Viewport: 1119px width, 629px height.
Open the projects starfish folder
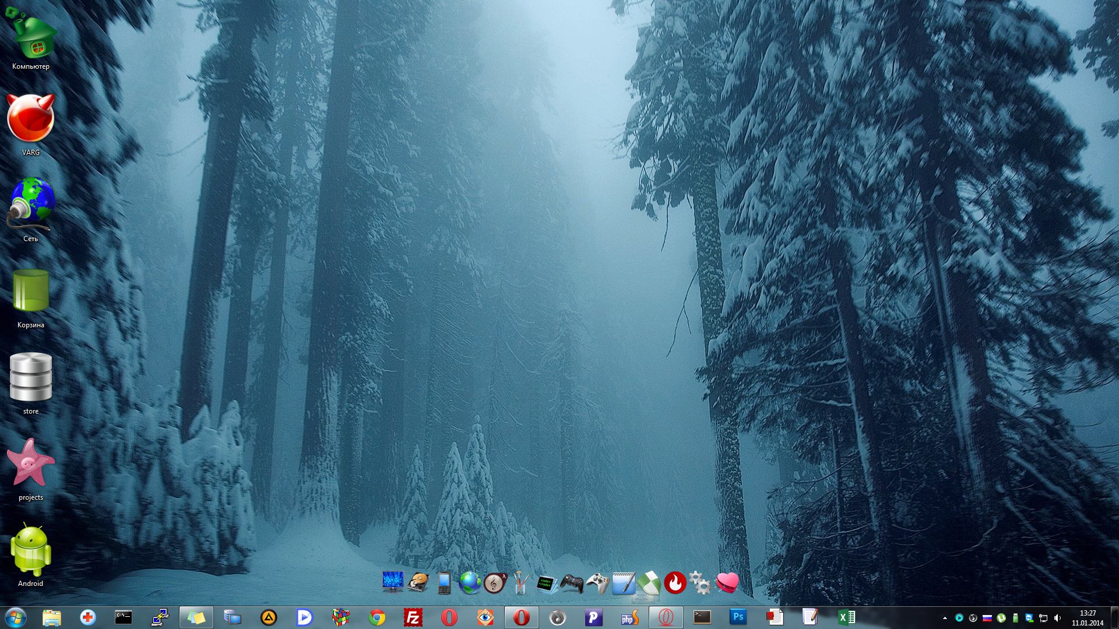pos(31,468)
